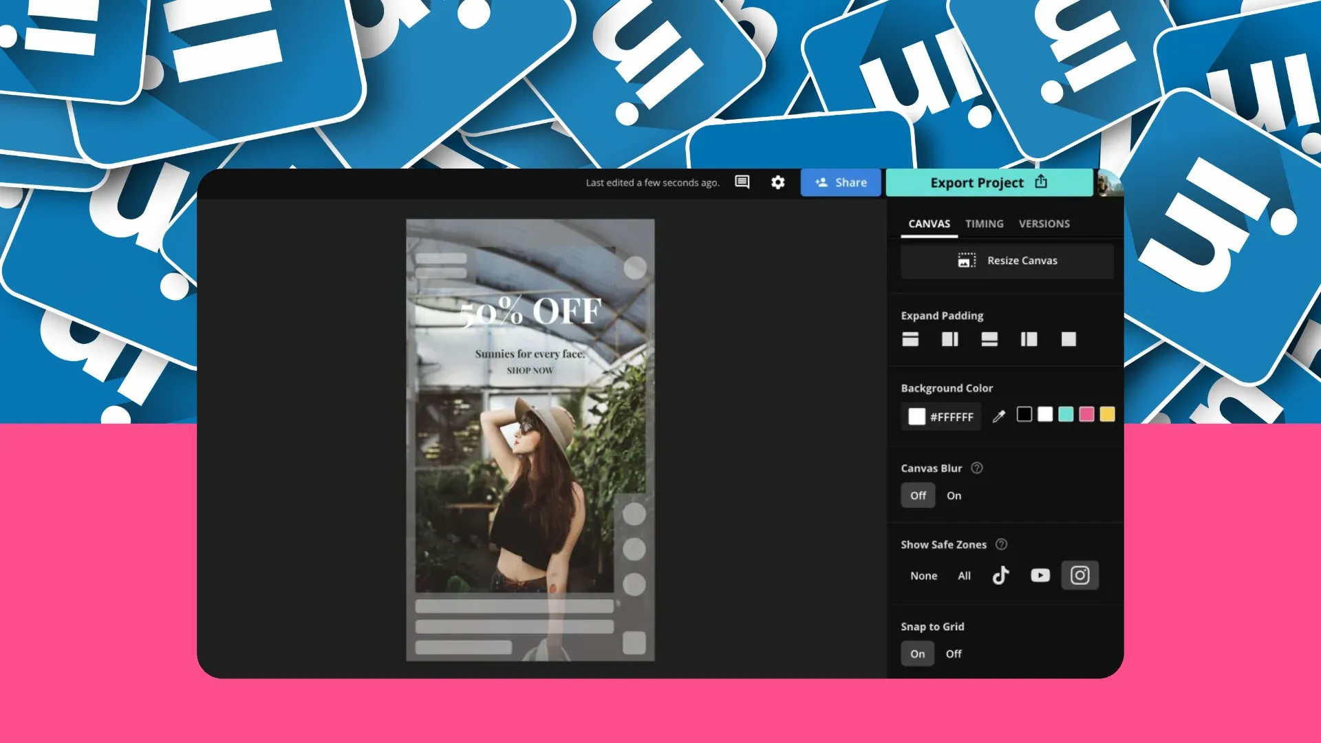Select the 'Sunnies for every face.' text
The image size is (1321, 743).
pyautogui.click(x=530, y=354)
